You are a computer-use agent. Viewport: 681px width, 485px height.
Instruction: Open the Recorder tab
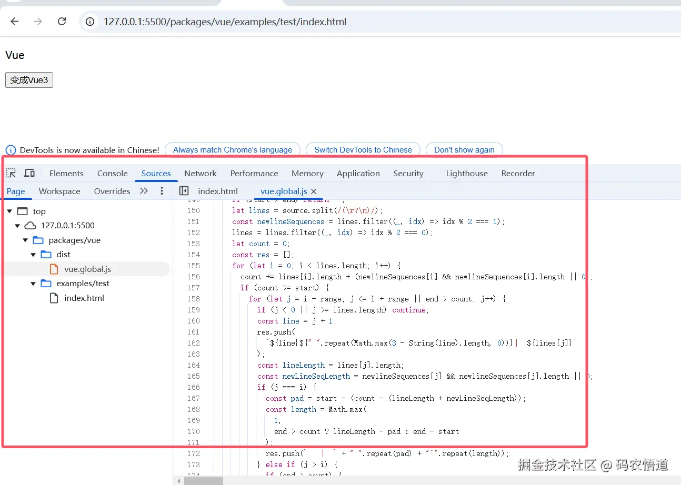pyautogui.click(x=518, y=174)
